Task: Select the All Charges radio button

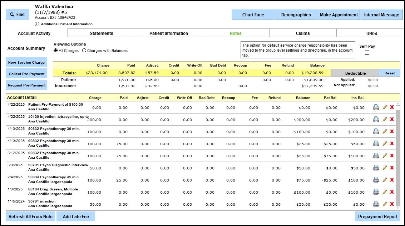Action: (x=56, y=51)
